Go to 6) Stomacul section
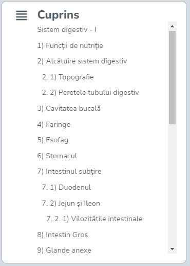This screenshot has height=266, width=190. (x=57, y=156)
